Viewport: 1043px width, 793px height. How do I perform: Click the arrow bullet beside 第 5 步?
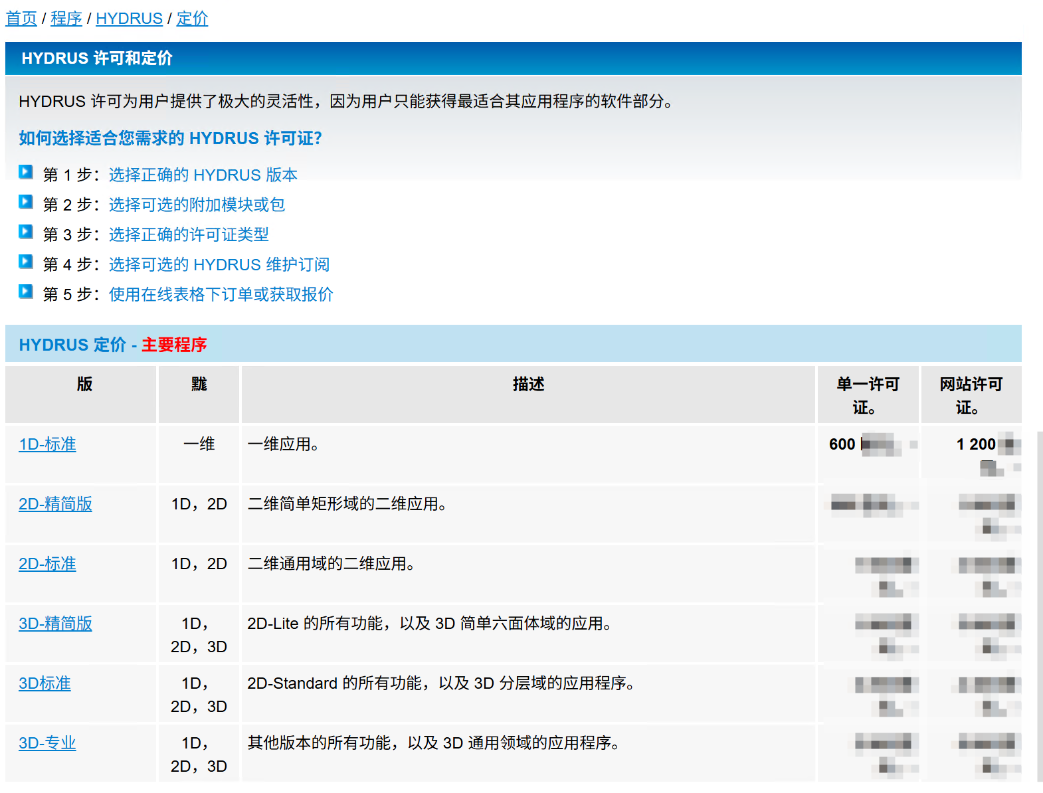(x=26, y=292)
